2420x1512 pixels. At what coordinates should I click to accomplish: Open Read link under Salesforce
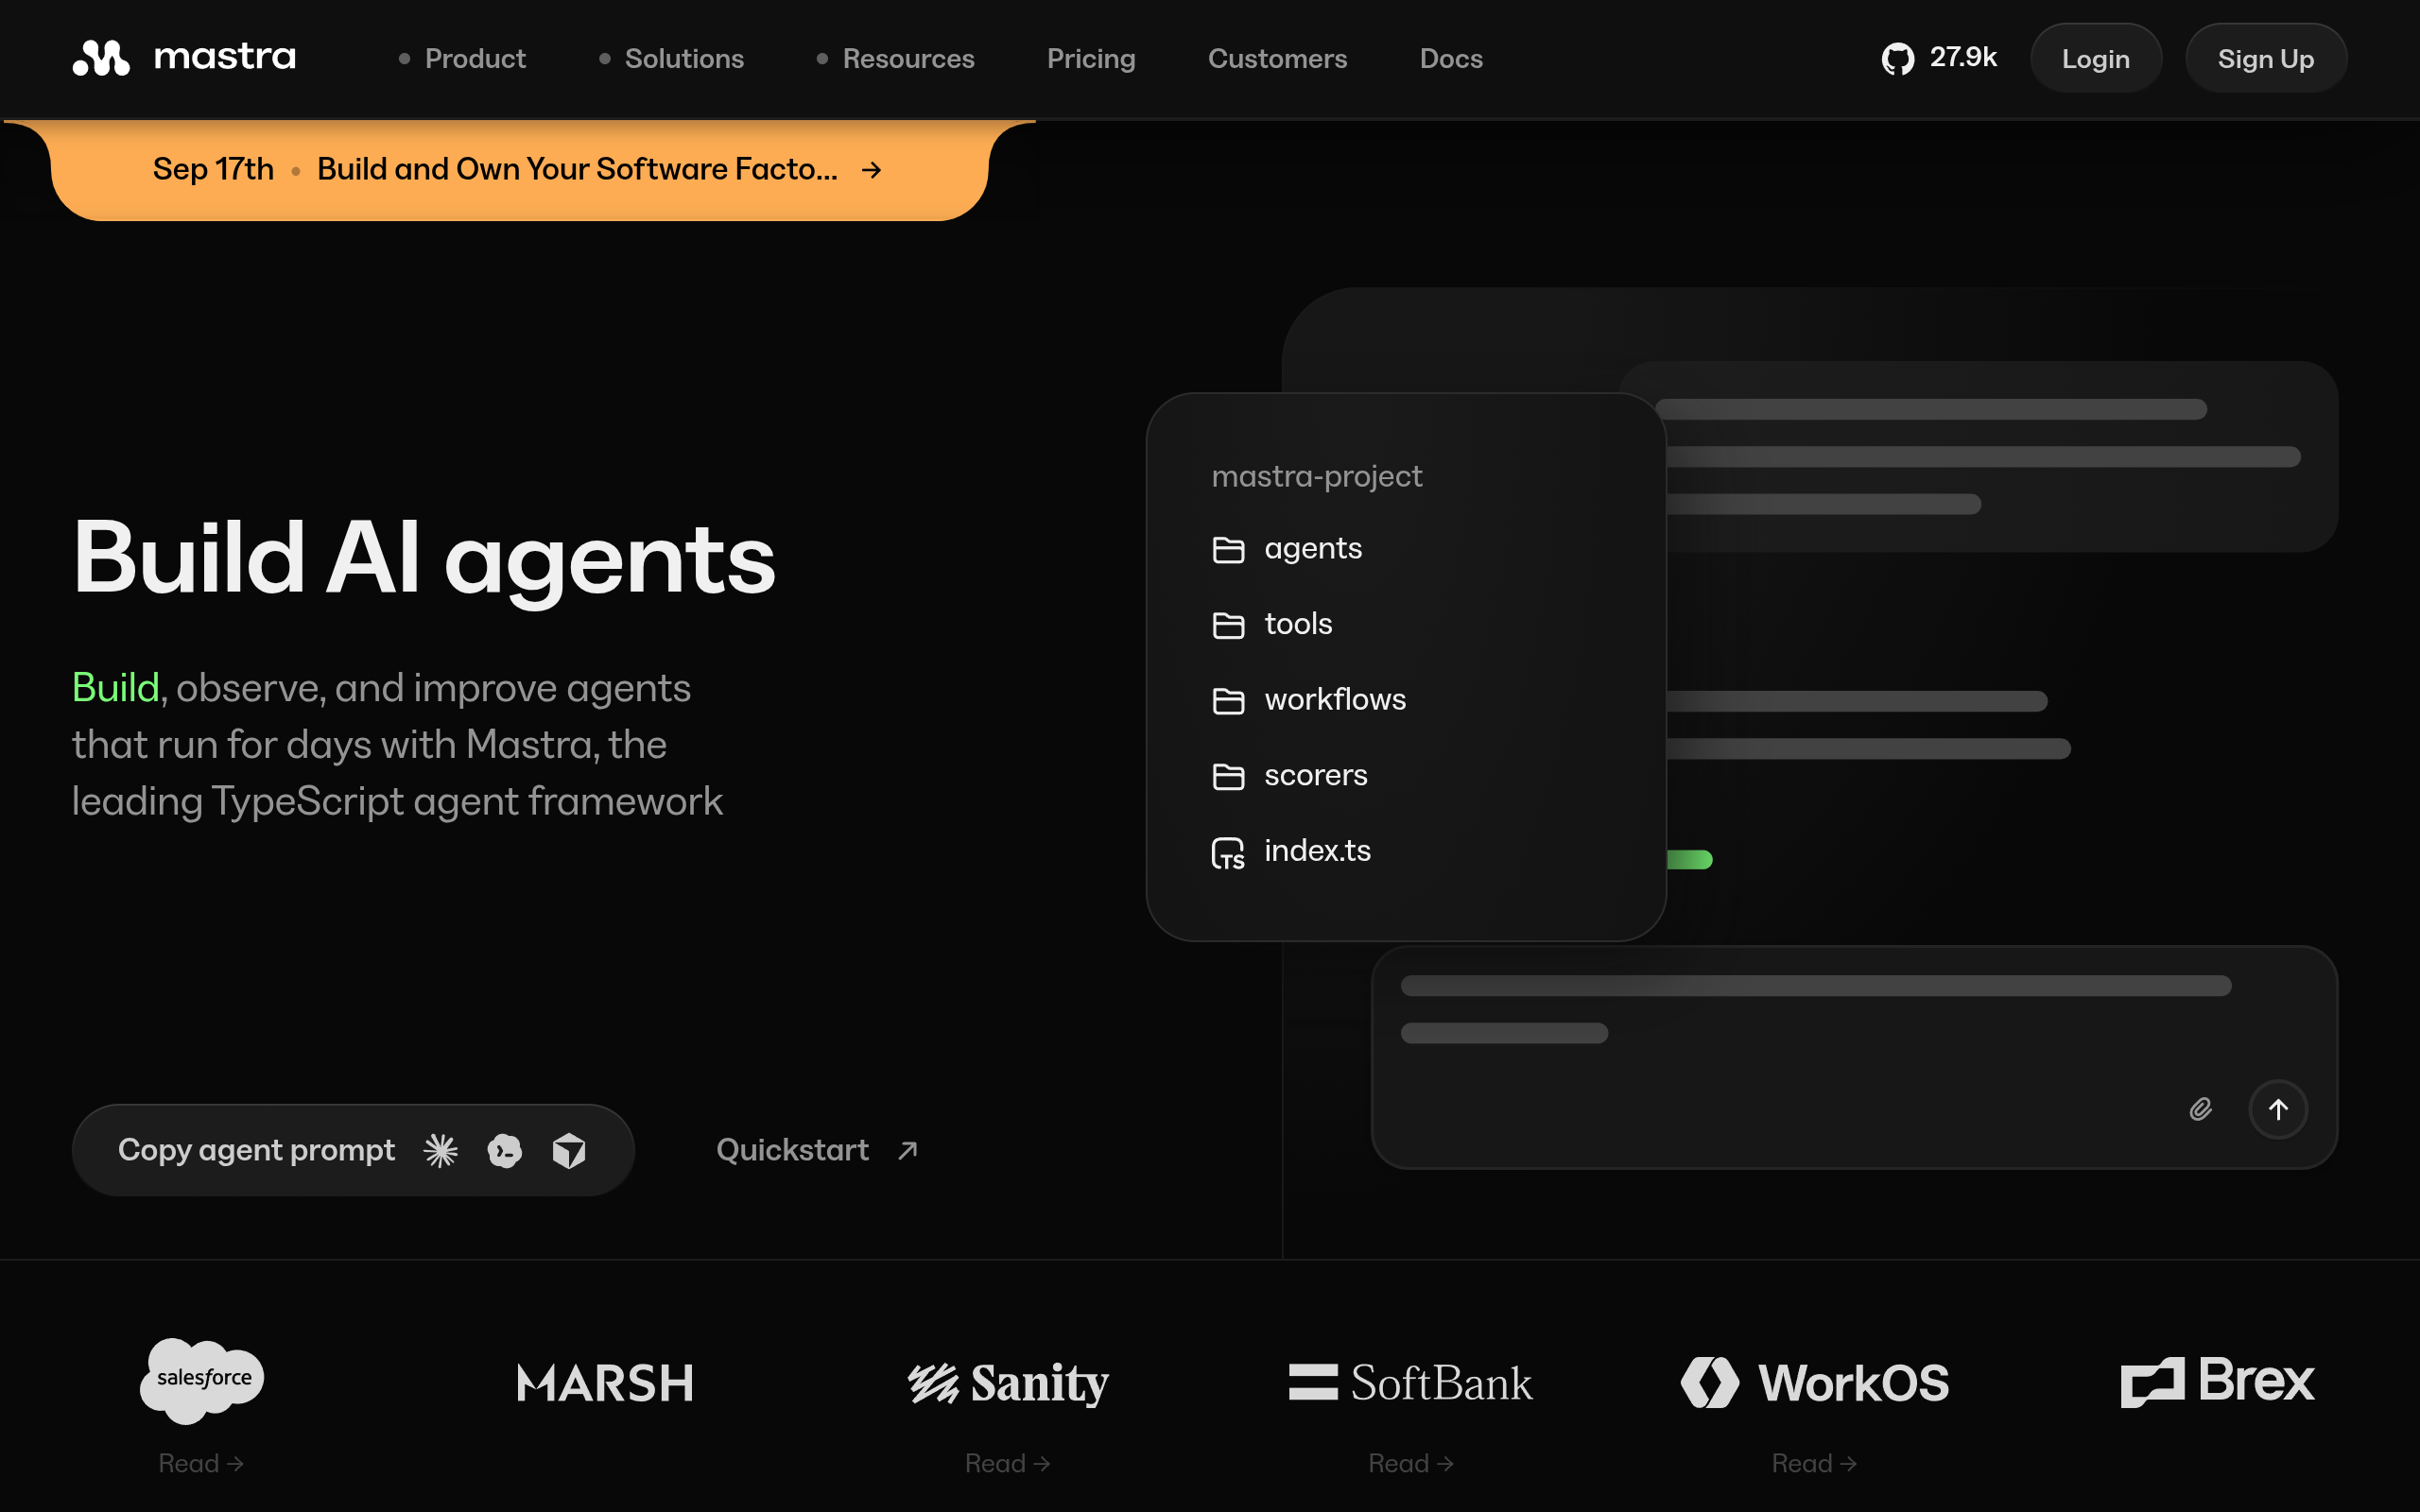[x=201, y=1463]
